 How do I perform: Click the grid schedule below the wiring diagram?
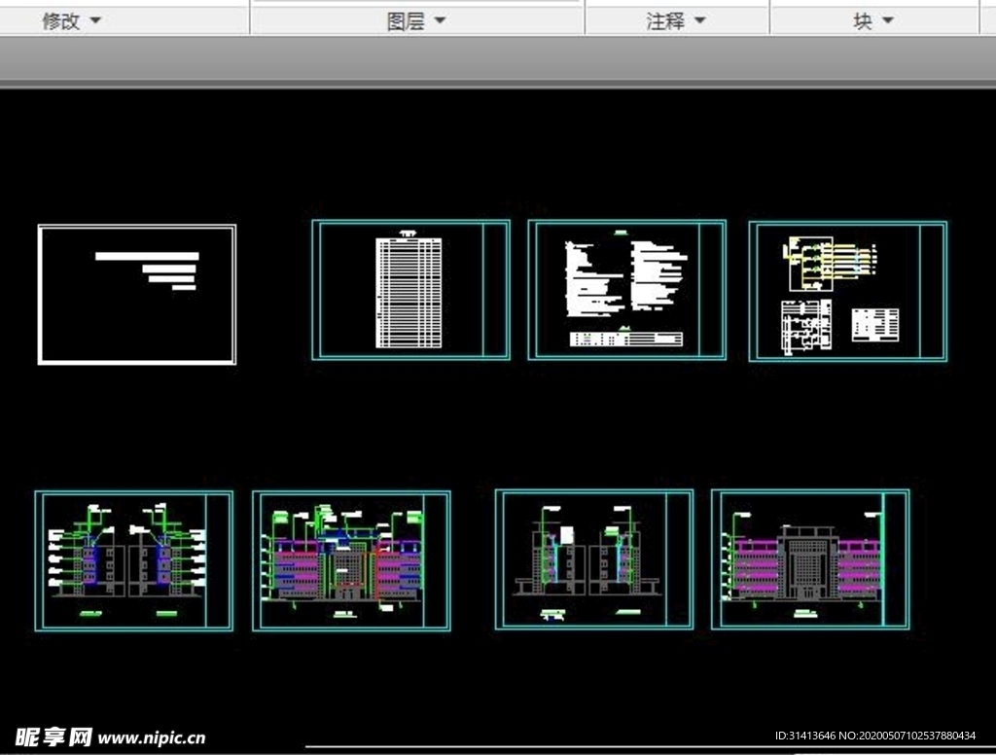click(806, 327)
